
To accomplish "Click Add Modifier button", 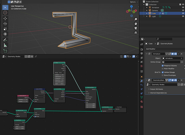I will coord(165,49).
